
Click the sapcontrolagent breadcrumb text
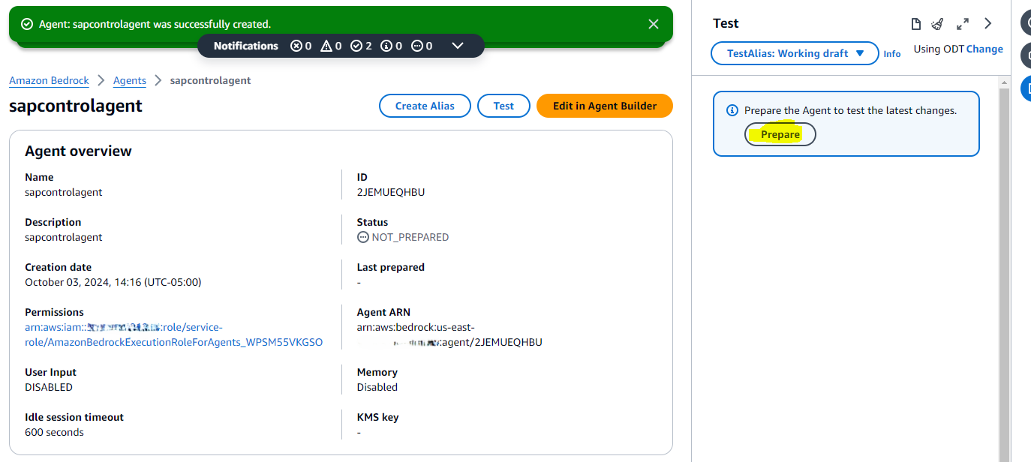coord(211,80)
